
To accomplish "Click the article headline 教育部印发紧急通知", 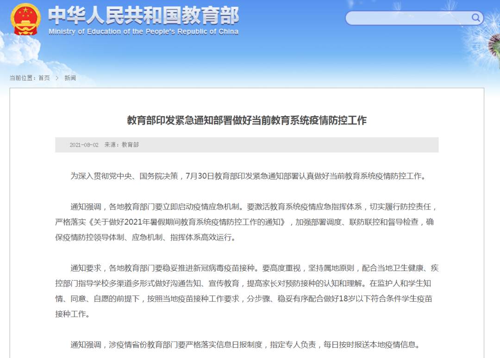I will coord(247,121).
